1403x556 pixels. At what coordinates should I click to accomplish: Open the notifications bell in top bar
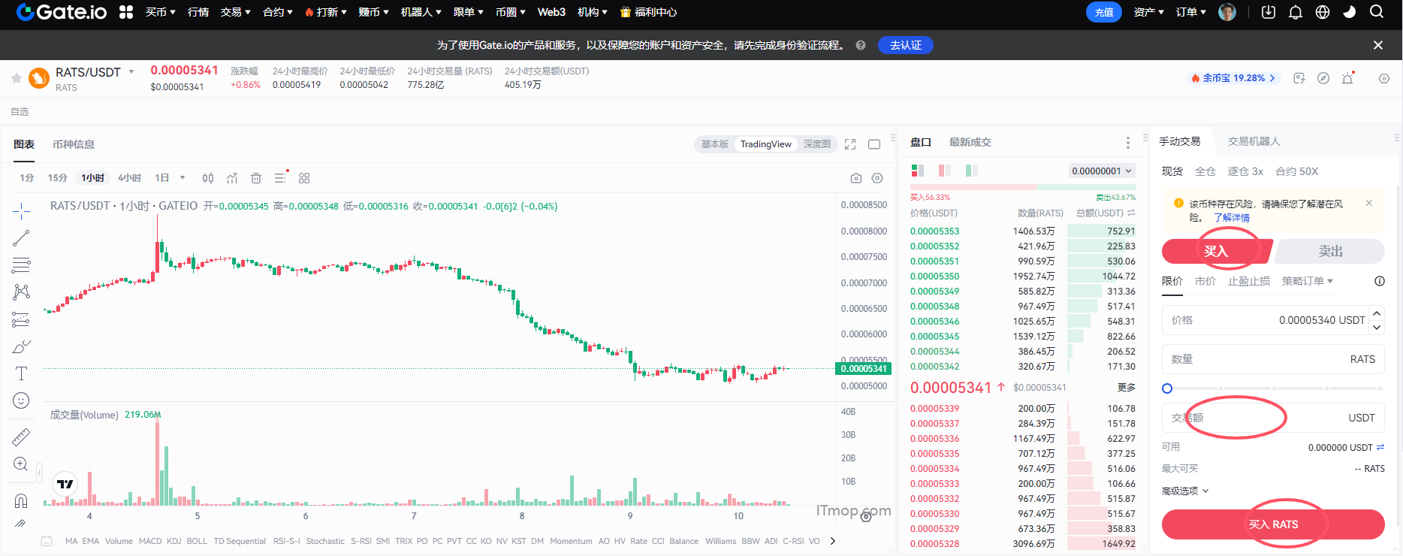pos(1296,12)
